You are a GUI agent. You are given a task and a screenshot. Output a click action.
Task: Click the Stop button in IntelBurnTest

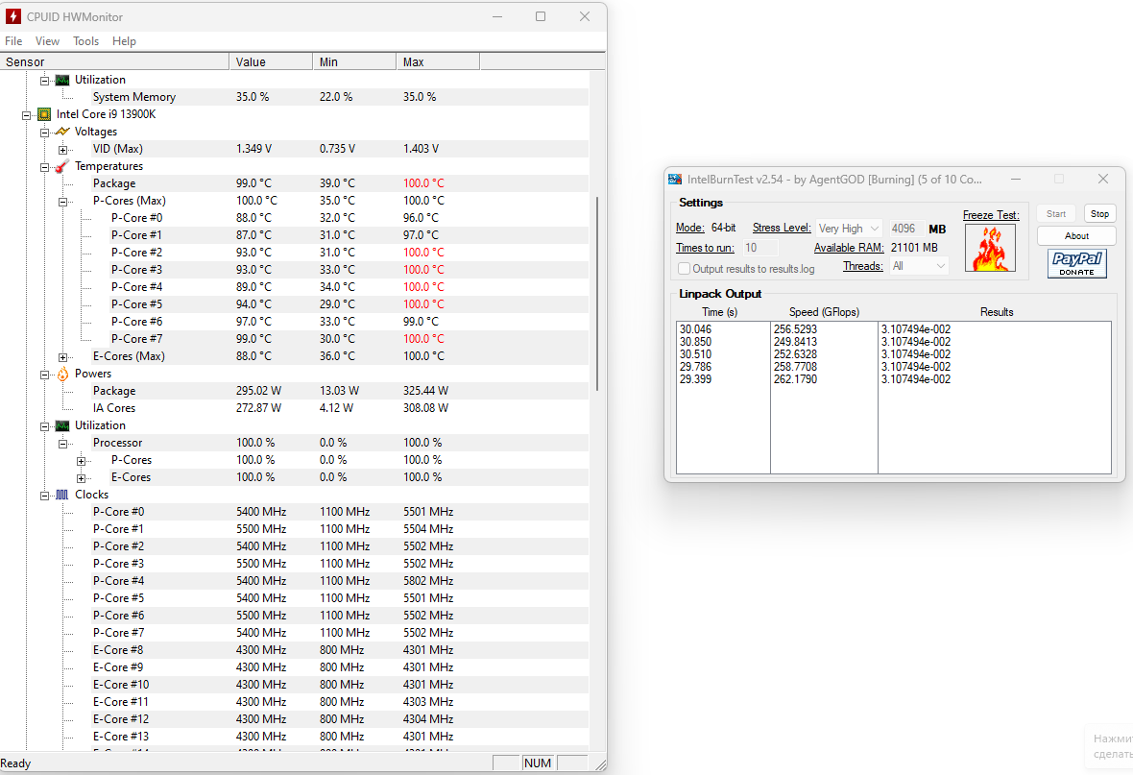click(1099, 214)
